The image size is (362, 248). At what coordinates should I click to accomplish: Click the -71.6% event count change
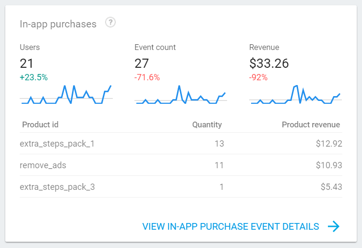tap(147, 77)
